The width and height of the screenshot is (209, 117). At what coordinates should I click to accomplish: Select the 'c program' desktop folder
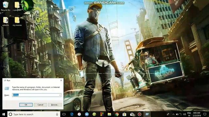17,6
